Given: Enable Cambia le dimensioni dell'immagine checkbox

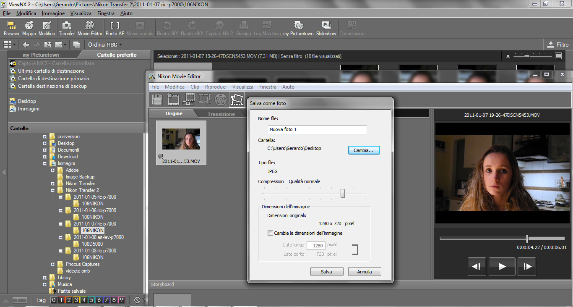Looking at the screenshot, I should (270, 233).
